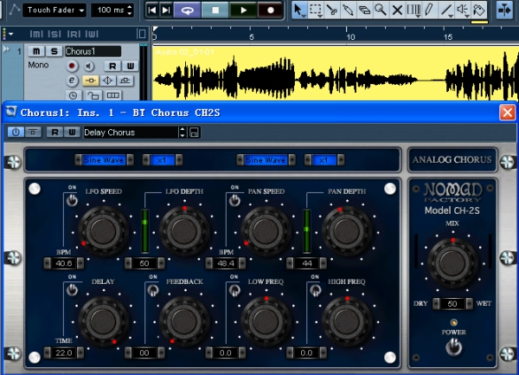This screenshot has width=519, height=375.
Task: Click left arrow of LFO Sine Wave selector
Action: (x=78, y=160)
